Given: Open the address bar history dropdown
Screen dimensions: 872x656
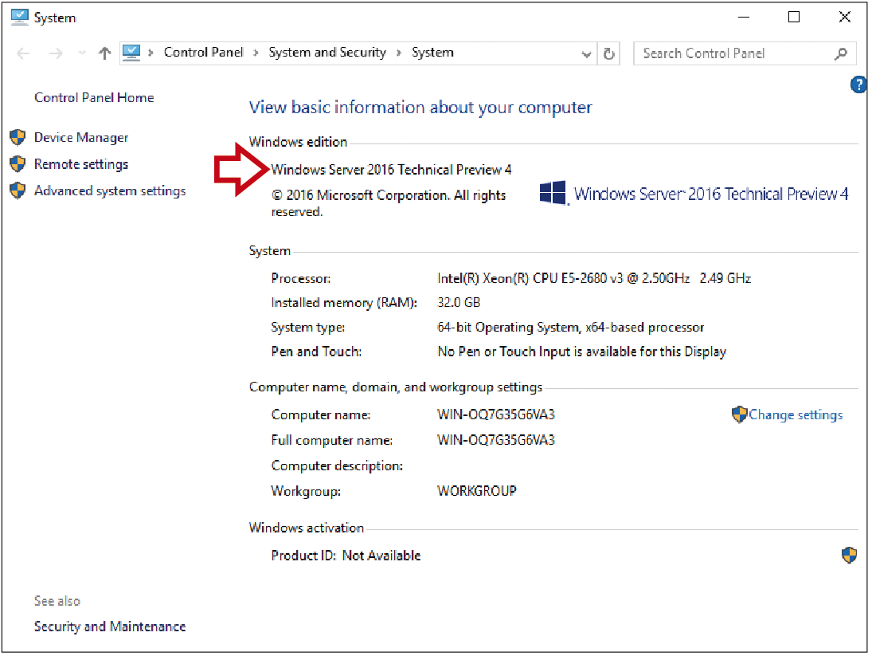Looking at the screenshot, I should click(x=586, y=54).
